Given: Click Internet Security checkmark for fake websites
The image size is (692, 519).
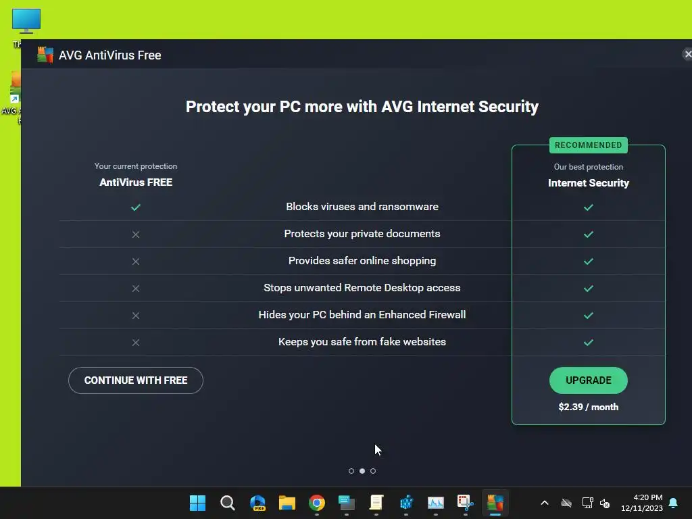Looking at the screenshot, I should click(x=589, y=343).
